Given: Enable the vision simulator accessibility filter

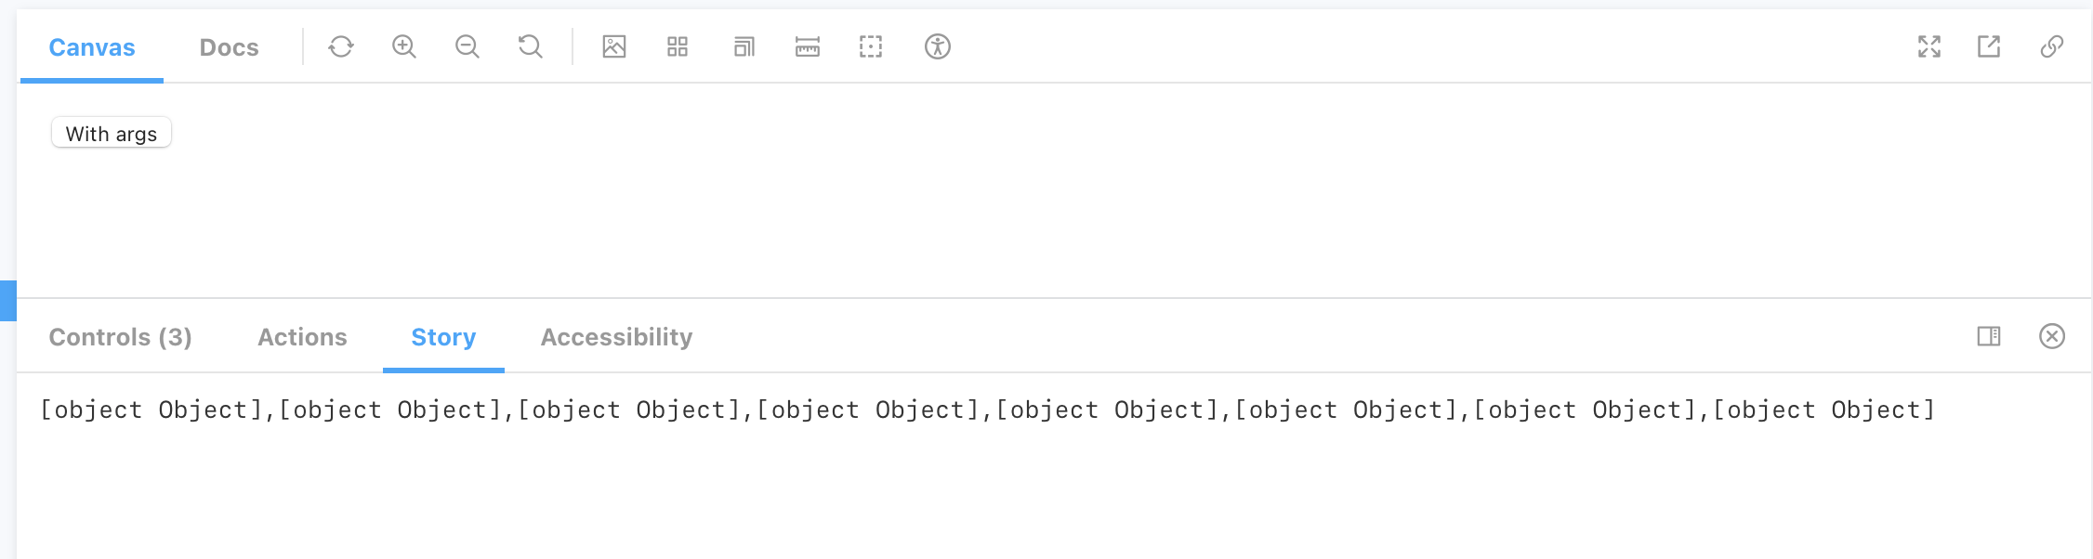Looking at the screenshot, I should [x=937, y=45].
